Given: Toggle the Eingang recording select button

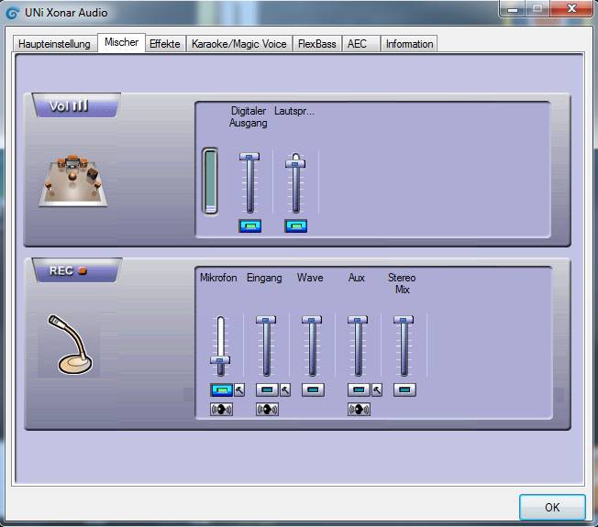Looking at the screenshot, I should 267,390.
